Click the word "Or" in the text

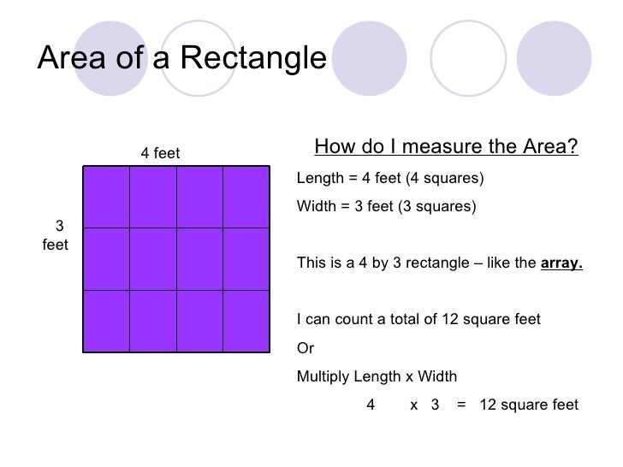coord(305,348)
